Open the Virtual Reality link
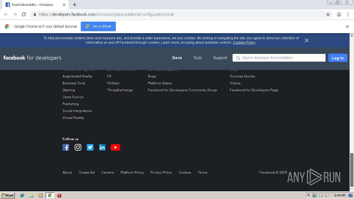This screenshot has height=199, width=354. (x=73, y=118)
